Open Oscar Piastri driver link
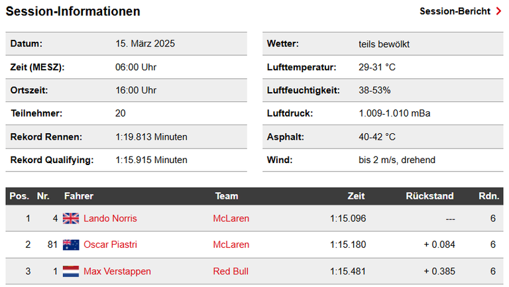This screenshot has height=287, width=509. click(110, 245)
